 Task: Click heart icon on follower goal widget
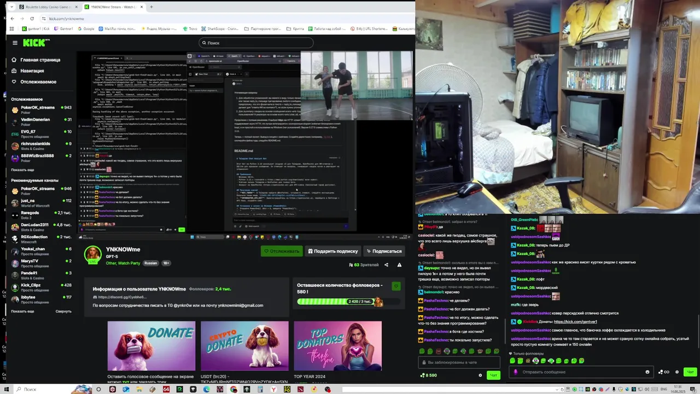point(396,286)
